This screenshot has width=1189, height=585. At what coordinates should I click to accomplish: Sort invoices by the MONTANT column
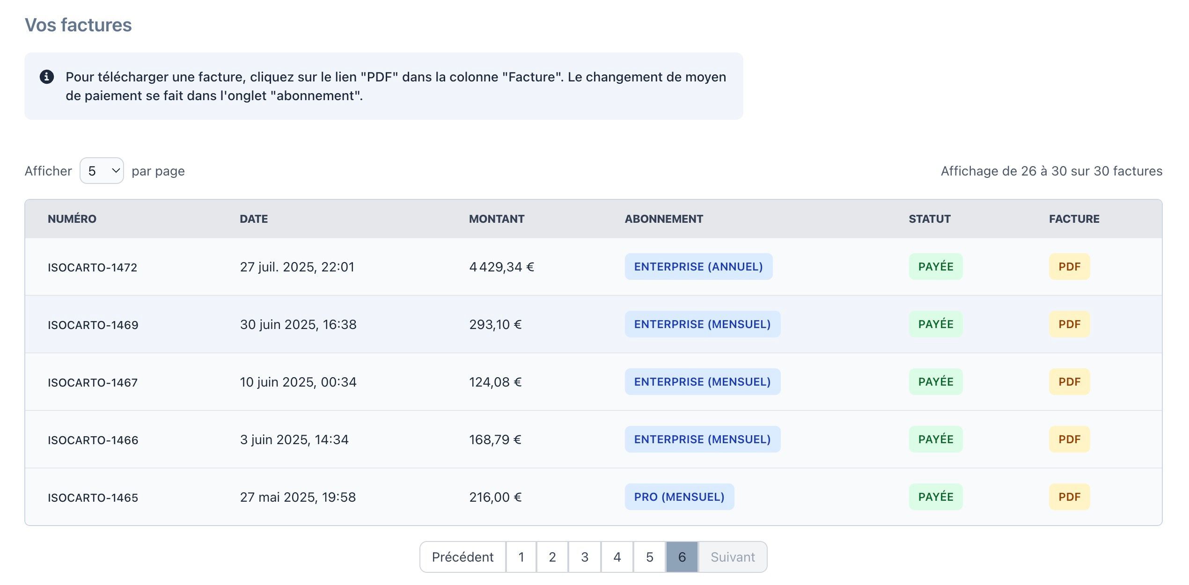click(497, 219)
